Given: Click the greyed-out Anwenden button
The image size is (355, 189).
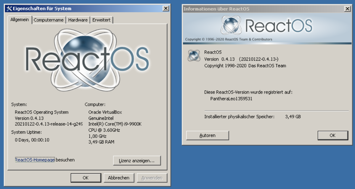Looking at the screenshot, I should tap(152, 178).
